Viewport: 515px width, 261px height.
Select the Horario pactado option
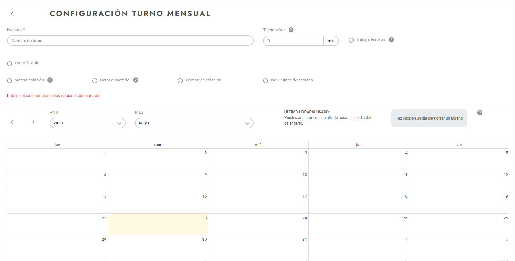[x=95, y=81]
